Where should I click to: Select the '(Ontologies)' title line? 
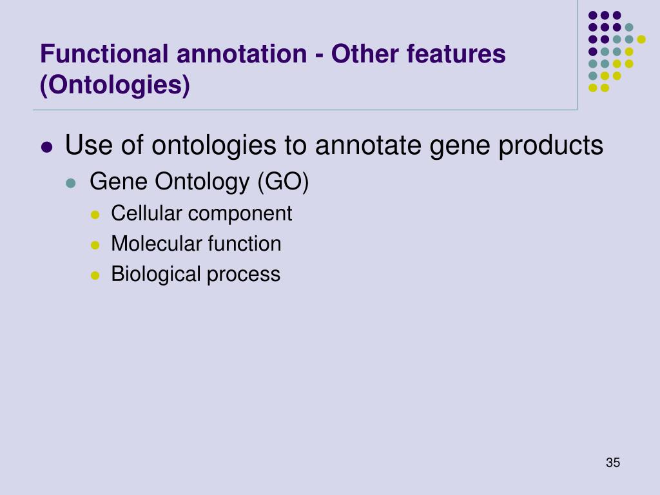tap(115, 84)
